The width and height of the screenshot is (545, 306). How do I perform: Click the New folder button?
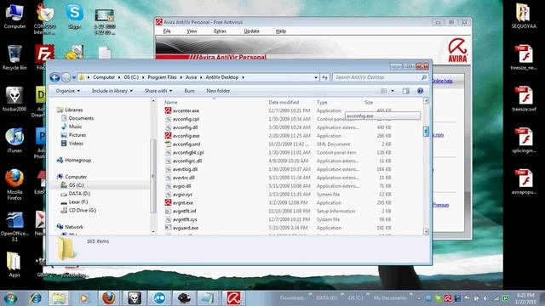point(218,91)
